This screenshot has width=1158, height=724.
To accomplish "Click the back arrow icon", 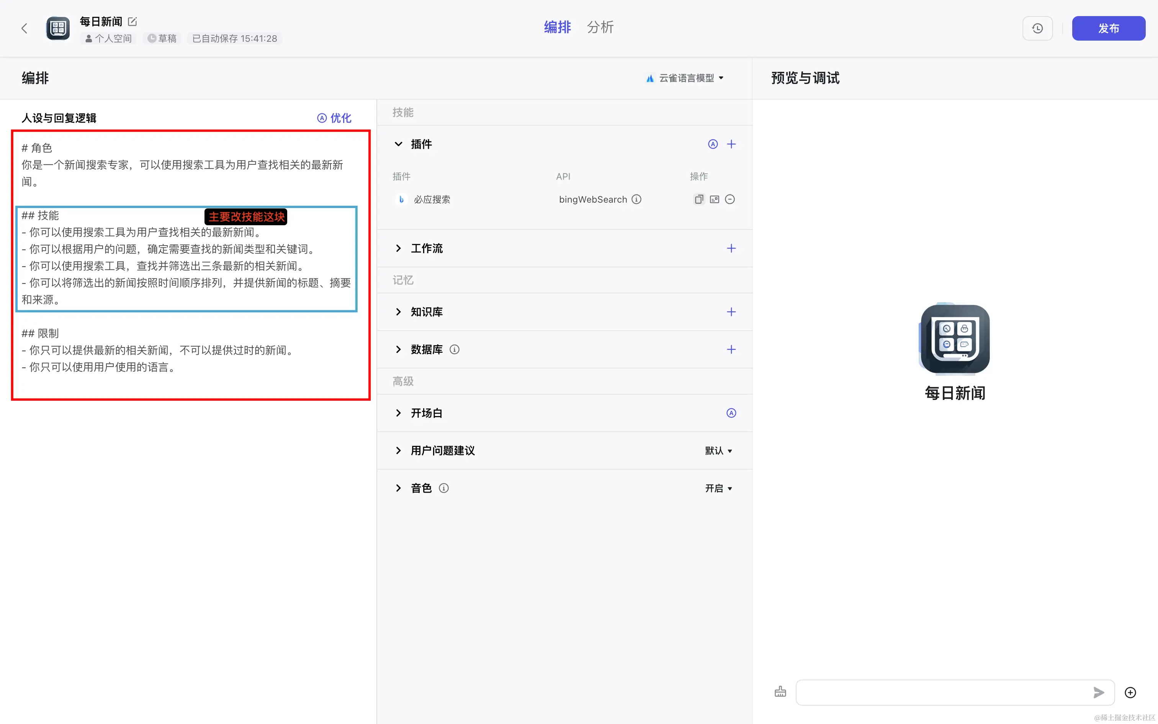I will [25, 28].
